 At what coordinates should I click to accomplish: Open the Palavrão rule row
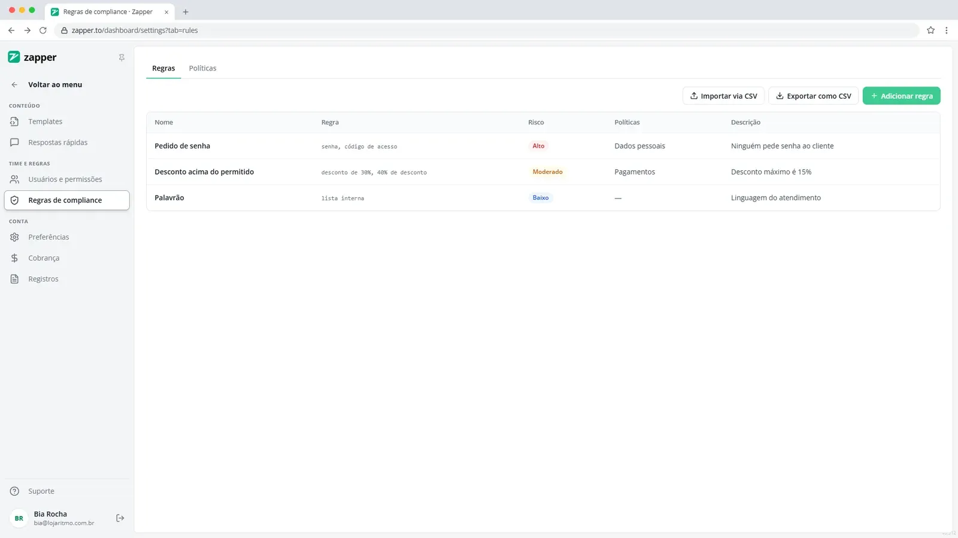(x=543, y=198)
